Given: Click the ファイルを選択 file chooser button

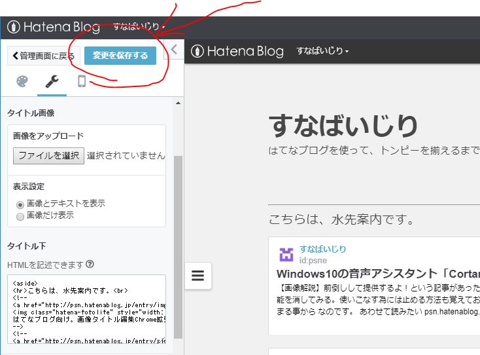Looking at the screenshot, I should 48,156.
